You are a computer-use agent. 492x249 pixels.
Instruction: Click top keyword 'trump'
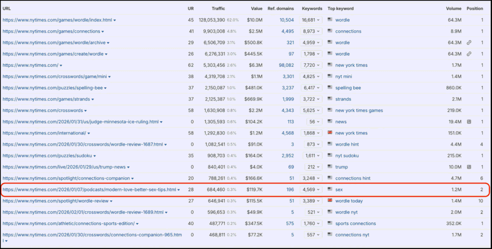[x=342, y=167]
